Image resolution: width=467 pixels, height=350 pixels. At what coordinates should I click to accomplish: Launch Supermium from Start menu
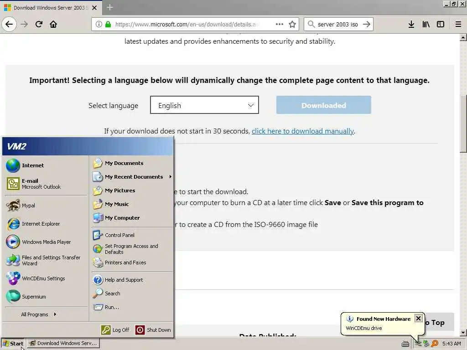pyautogui.click(x=46, y=296)
